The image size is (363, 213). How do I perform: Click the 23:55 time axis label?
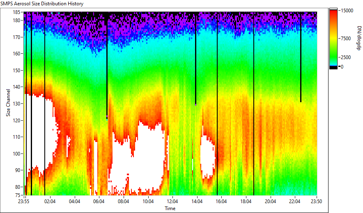(24, 202)
